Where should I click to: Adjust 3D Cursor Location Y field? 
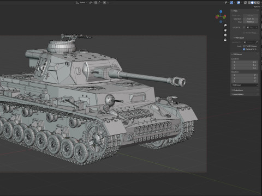point(245,65)
